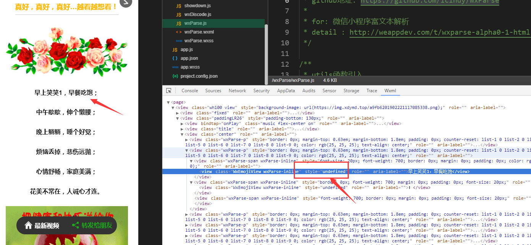Collapse the page root node
The image size is (531, 245).
coord(168,102)
